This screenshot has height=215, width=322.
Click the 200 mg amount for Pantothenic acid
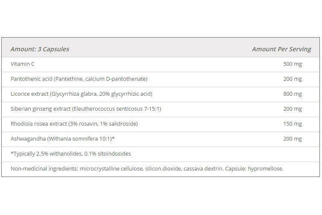click(292, 79)
